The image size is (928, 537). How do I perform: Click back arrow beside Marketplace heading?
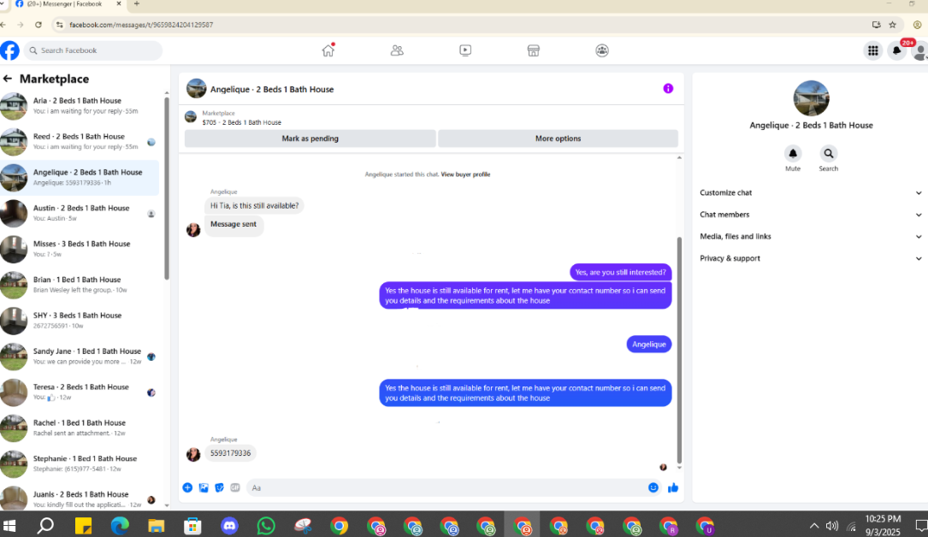pos(8,79)
